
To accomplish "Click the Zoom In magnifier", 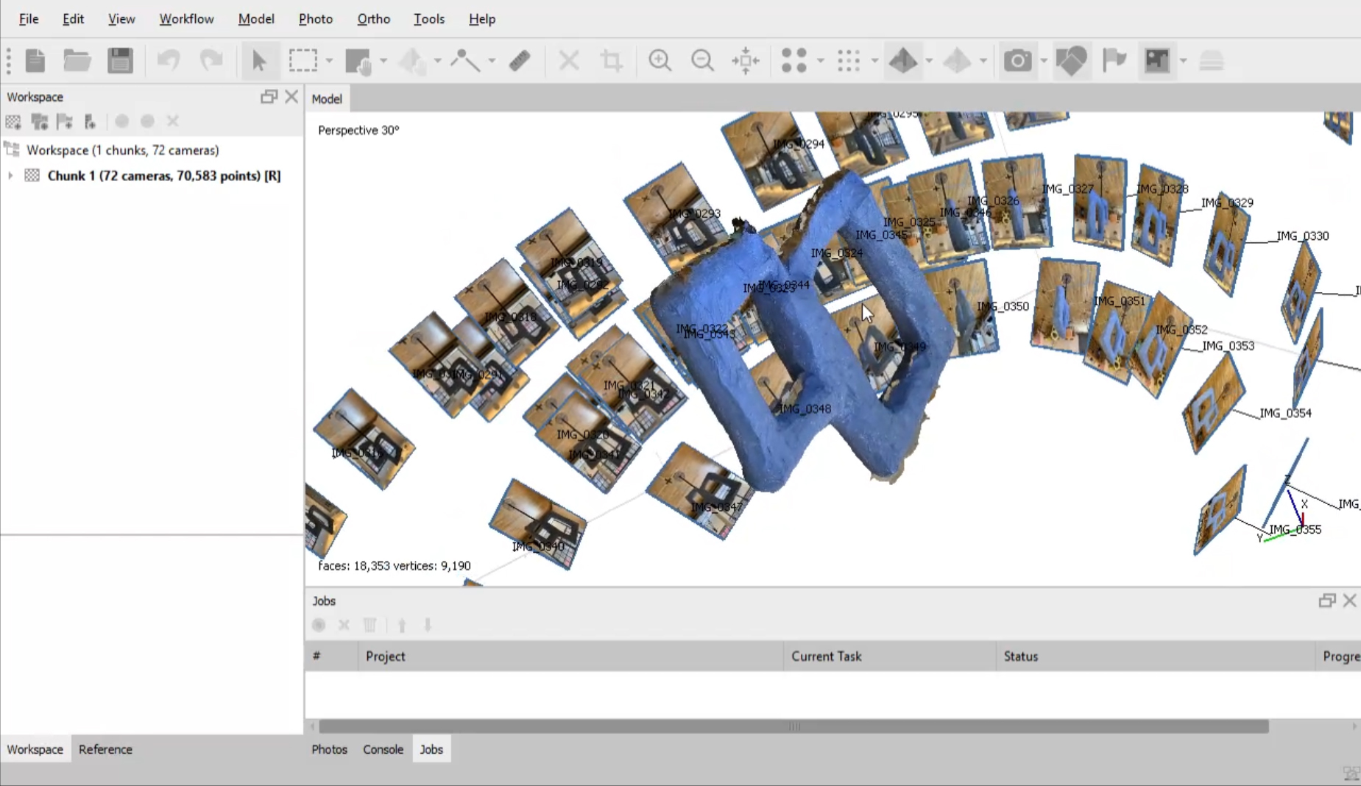I will [660, 60].
